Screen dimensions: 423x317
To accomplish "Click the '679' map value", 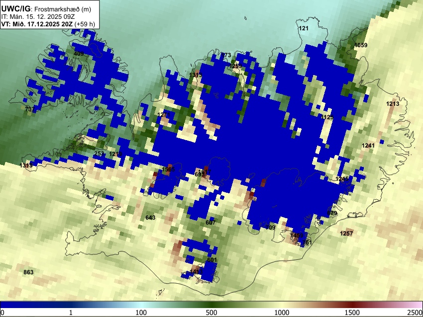I will coord(332,213).
